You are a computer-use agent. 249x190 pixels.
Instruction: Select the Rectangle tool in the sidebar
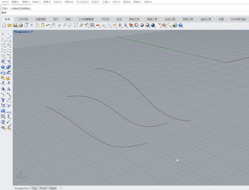click(9, 51)
